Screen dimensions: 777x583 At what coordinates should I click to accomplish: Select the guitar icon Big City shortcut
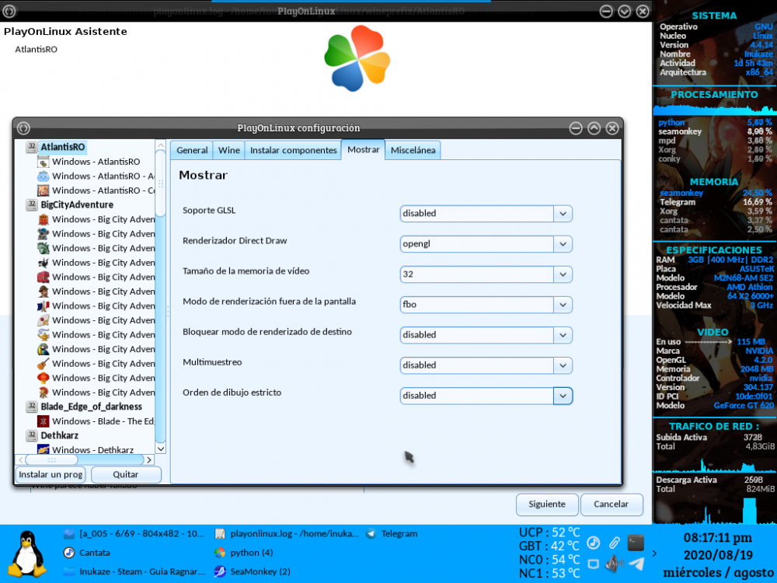click(x=44, y=364)
